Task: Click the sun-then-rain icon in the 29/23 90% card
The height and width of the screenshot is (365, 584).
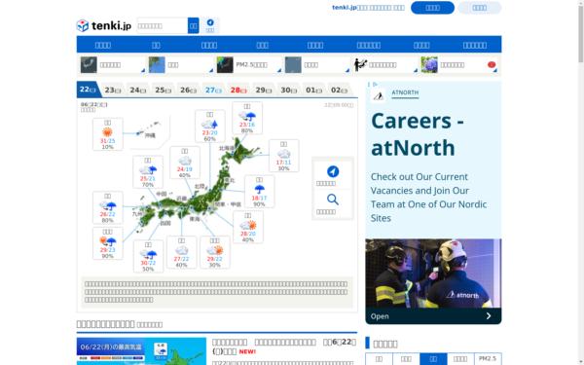Action: pos(108,241)
